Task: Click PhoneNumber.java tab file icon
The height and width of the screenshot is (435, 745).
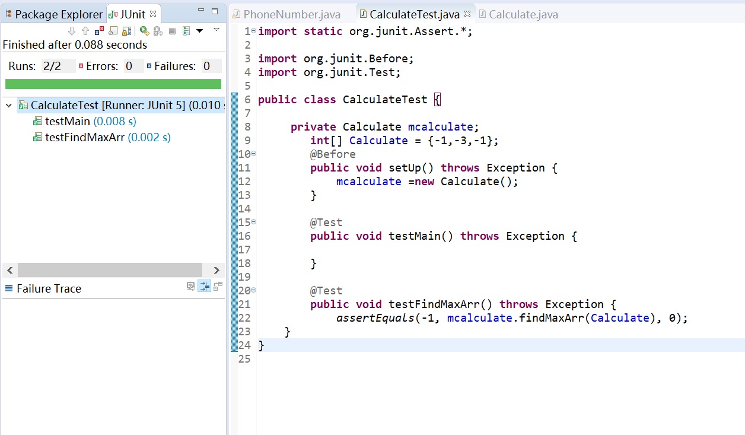Action: (x=236, y=14)
